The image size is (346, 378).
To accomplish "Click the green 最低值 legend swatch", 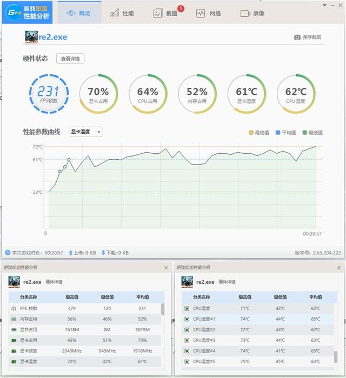I will (304, 133).
